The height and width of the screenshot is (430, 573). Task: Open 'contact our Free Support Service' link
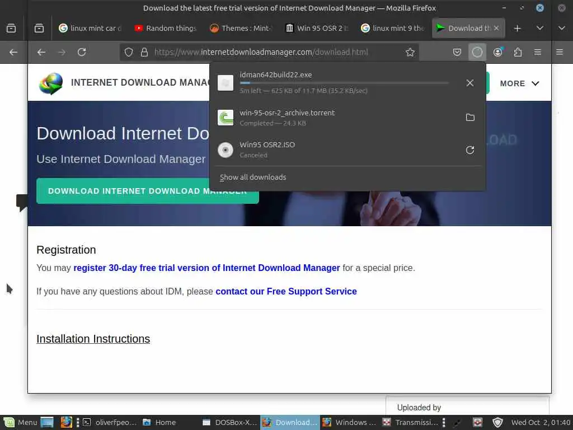pos(286,291)
